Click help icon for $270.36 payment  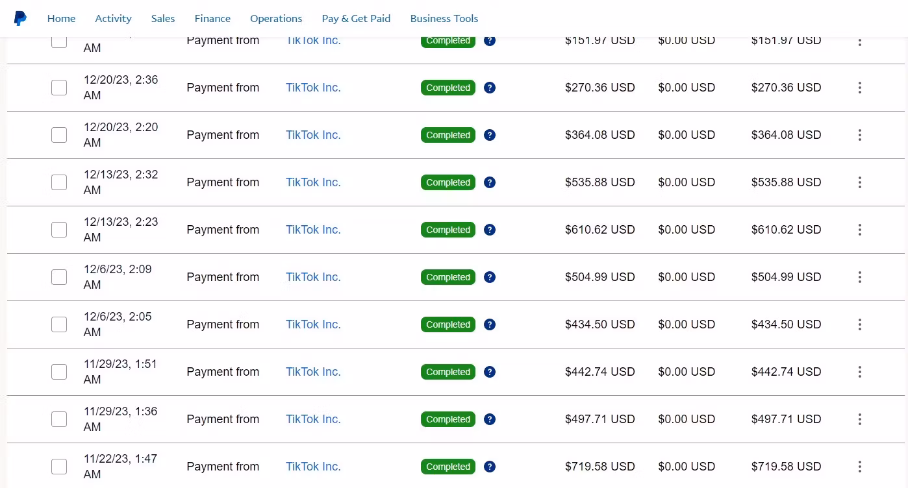490,88
